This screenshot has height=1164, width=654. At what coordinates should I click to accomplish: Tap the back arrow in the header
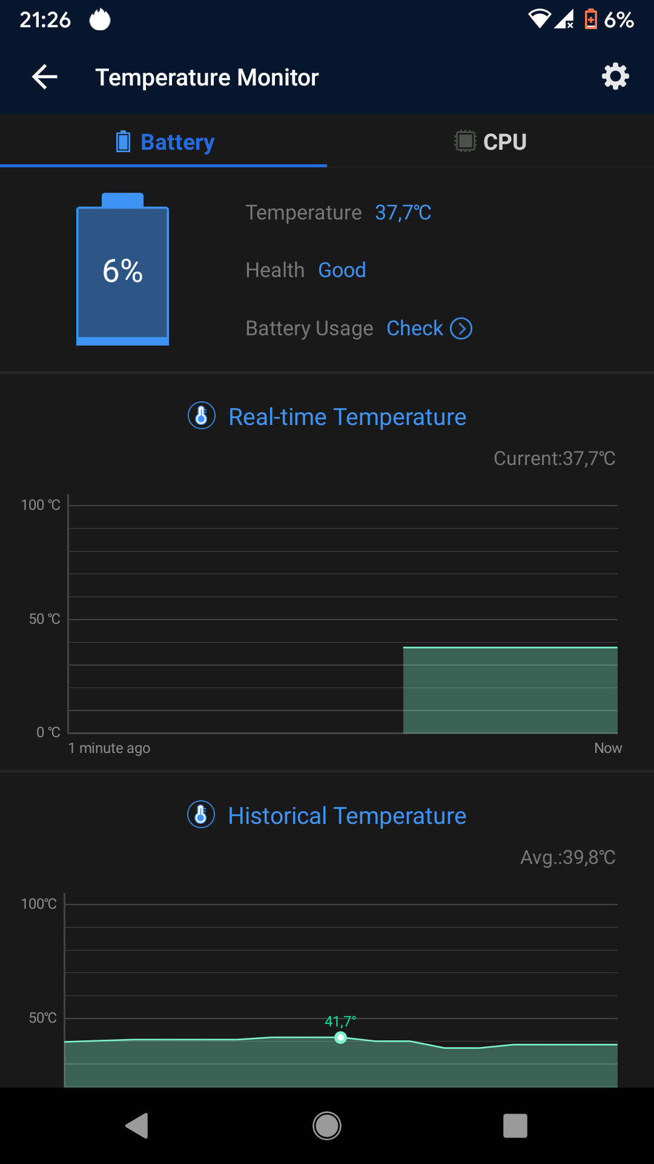point(45,77)
